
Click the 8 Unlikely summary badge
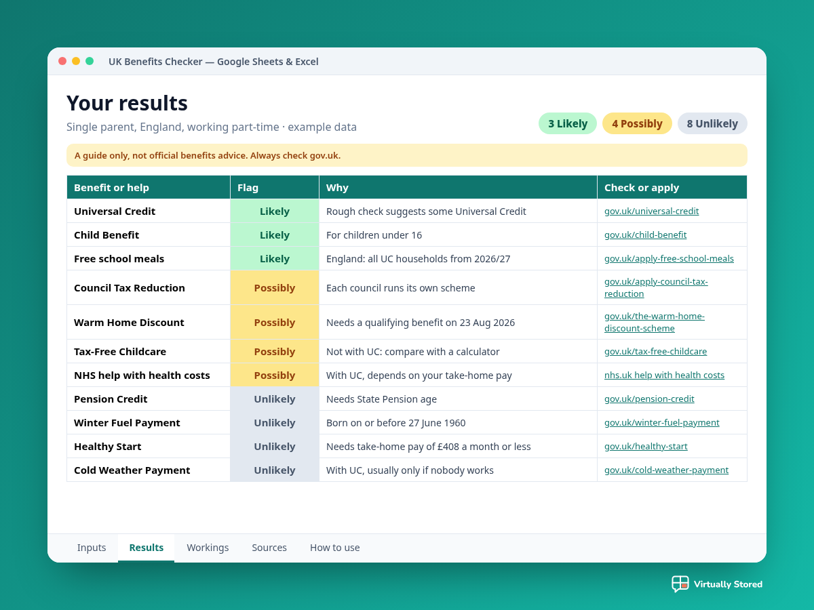(712, 123)
